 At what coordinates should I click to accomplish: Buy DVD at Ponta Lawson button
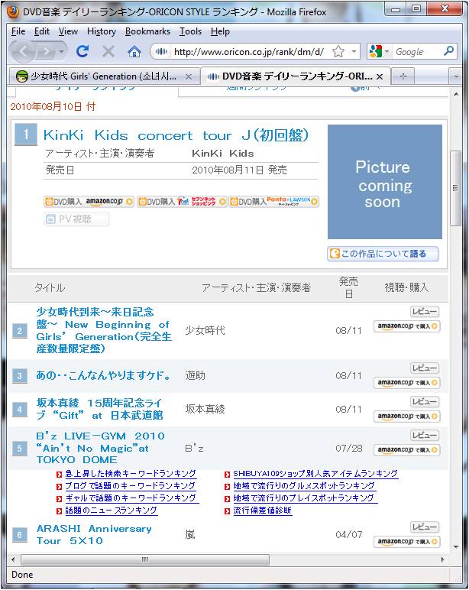click(273, 201)
